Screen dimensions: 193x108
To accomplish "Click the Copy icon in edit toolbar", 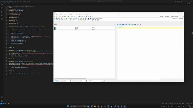I will tap(58, 20).
